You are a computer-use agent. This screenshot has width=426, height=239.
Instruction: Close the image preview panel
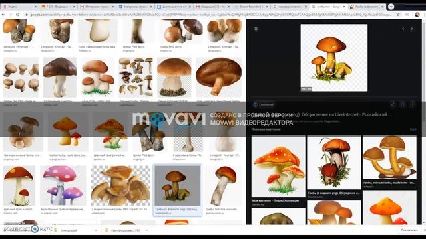coord(256,29)
